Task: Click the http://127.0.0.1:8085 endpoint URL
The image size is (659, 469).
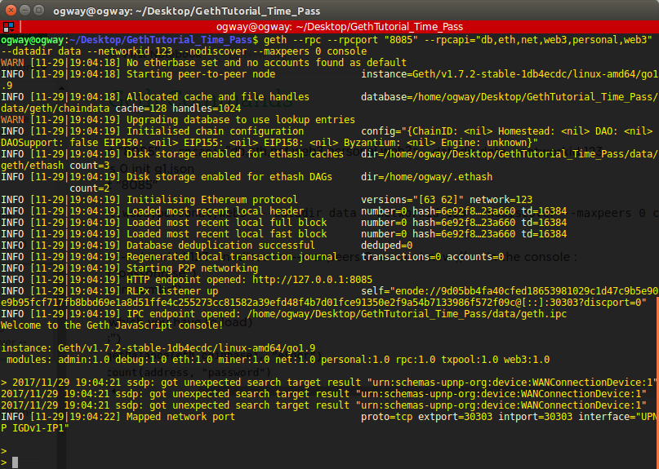Action: 312,280
